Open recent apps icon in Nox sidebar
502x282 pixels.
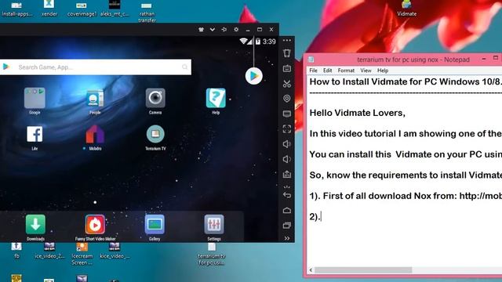287,226
